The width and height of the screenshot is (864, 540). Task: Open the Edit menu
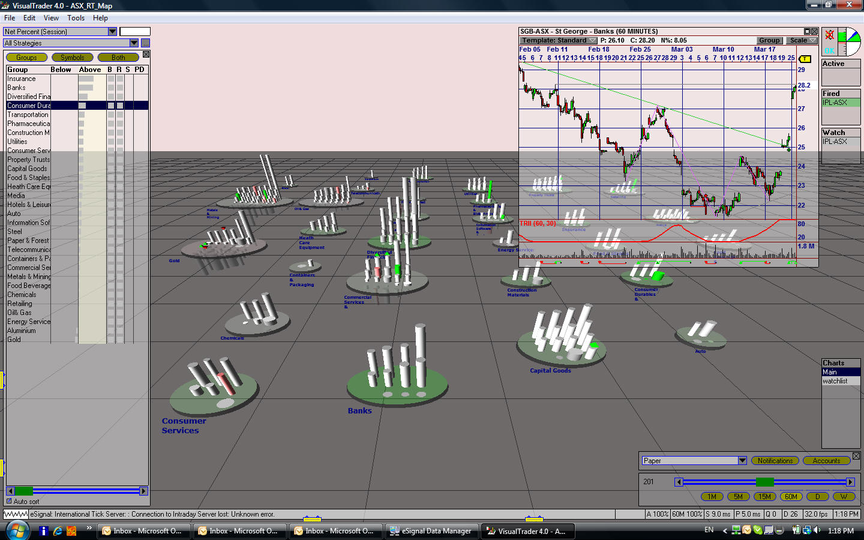point(29,18)
